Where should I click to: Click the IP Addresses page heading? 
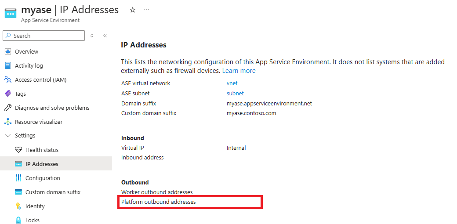click(x=144, y=45)
